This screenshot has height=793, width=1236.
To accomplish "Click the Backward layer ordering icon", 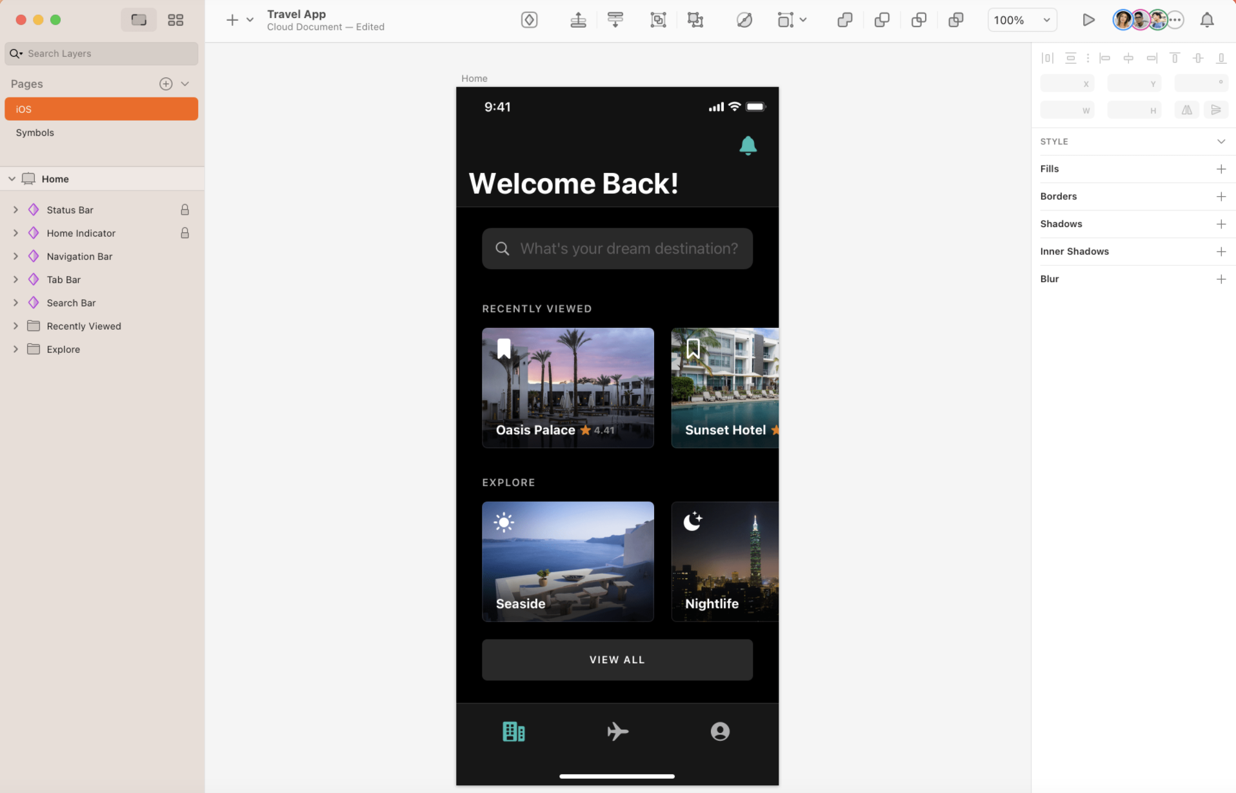I will click(615, 20).
